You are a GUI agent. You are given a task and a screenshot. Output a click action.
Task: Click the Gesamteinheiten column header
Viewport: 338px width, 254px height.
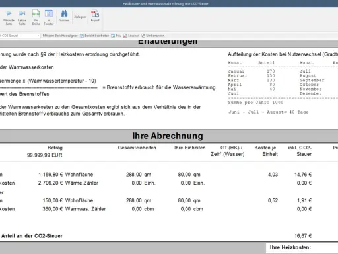pyautogui.click(x=137, y=148)
